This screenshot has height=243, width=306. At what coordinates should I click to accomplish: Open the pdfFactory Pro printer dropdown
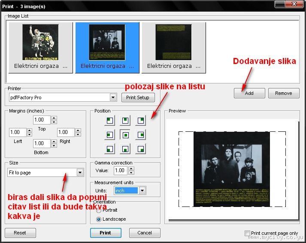[113, 97]
